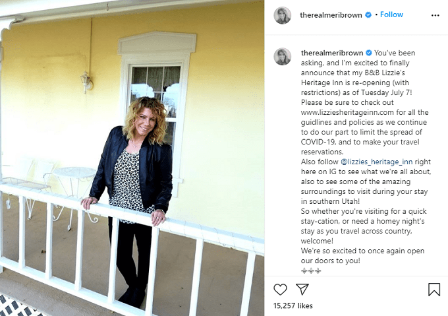448x316 pixels.
Task: Click the post photo of the woman on the porch
Action: coord(132,158)
